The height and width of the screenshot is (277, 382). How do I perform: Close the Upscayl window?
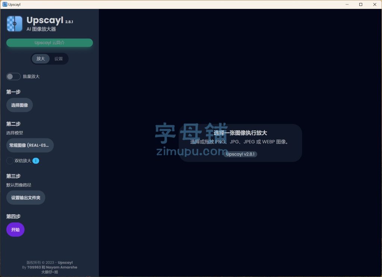(375, 4)
